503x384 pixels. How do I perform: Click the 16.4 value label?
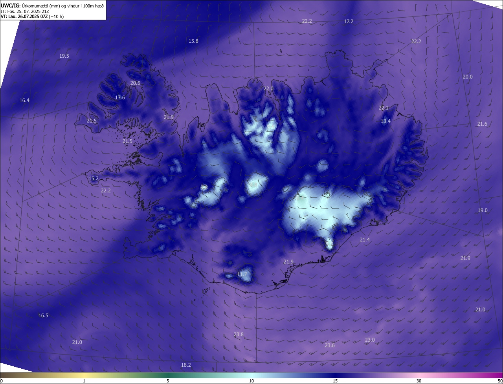tap(24, 101)
